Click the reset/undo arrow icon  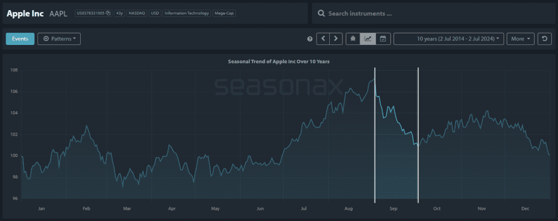coord(545,39)
